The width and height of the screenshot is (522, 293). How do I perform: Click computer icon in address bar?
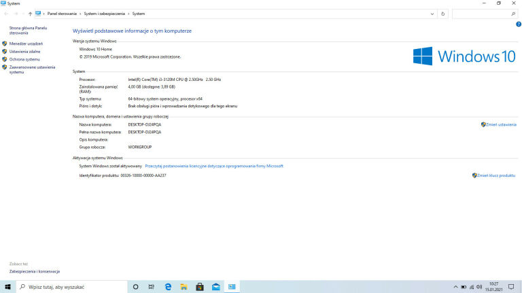tap(38, 14)
